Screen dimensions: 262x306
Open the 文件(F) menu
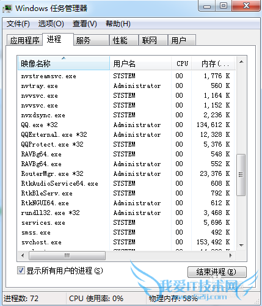[x=18, y=24]
